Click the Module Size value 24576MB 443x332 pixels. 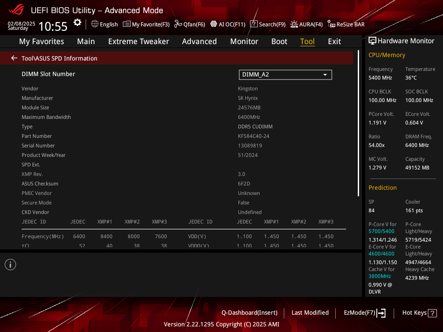(249, 108)
